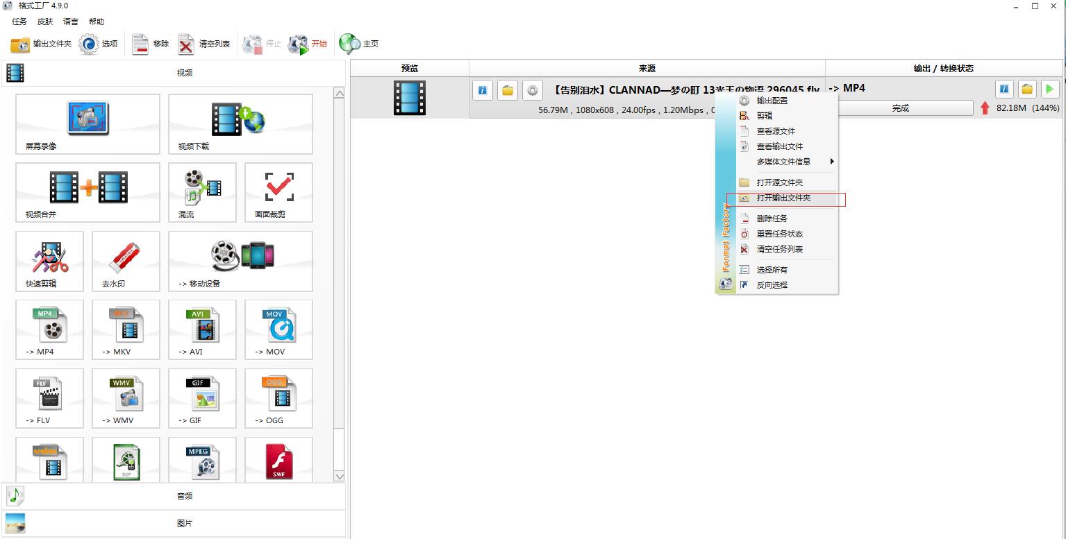Open output folder icon beside -> MP4
Viewport: 1066px width, 539px height.
click(1027, 88)
